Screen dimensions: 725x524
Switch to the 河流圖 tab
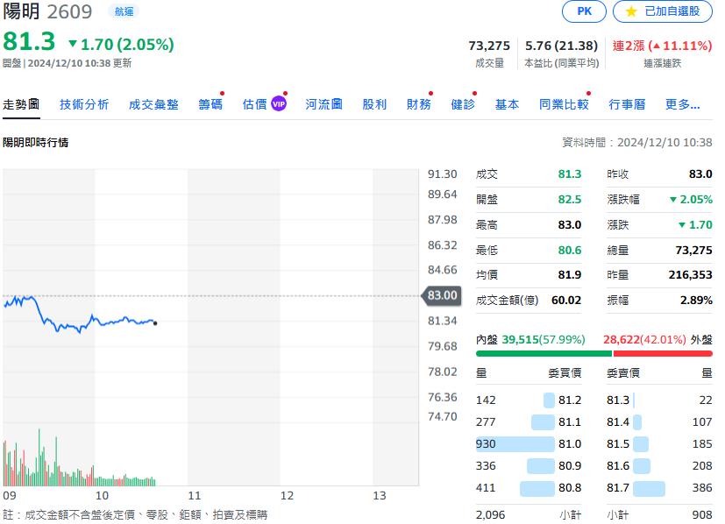tap(323, 104)
